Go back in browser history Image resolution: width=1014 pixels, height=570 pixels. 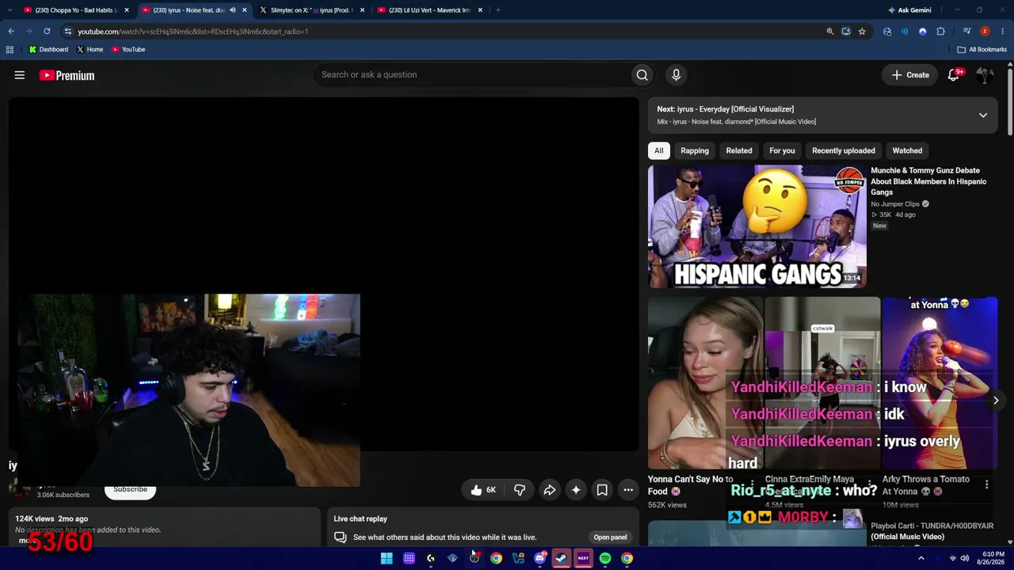point(11,31)
